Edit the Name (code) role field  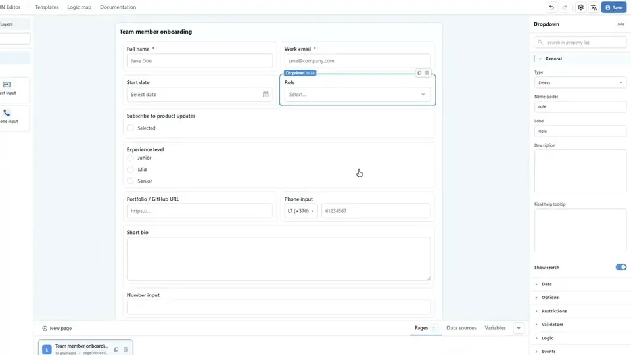click(580, 106)
